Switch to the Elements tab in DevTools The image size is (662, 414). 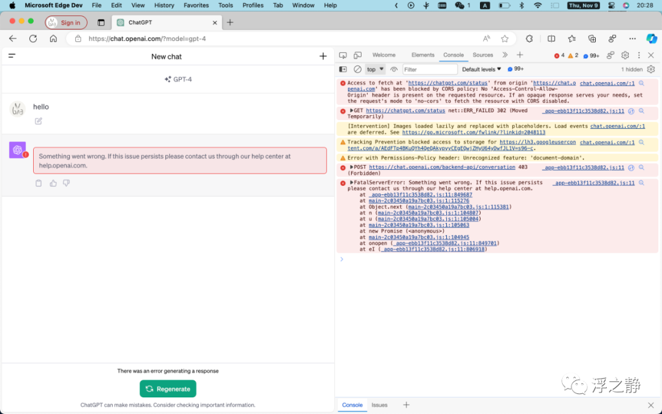point(422,55)
